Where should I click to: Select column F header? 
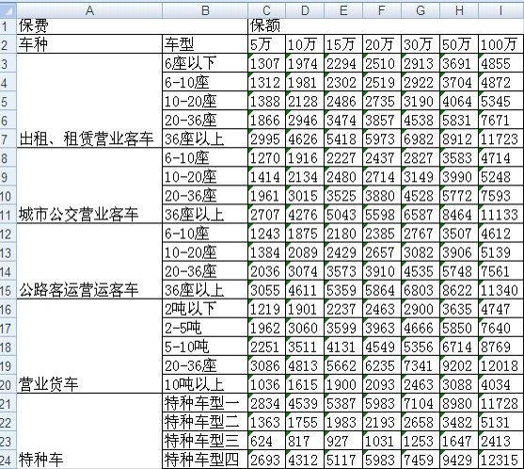coord(382,10)
